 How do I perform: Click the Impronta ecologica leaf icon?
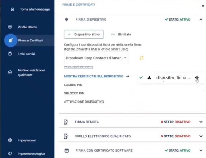pyautogui.click(x=10, y=154)
